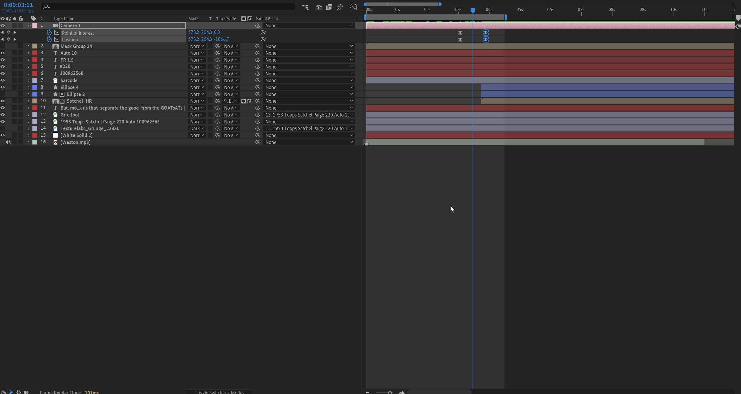Click in the layer search field
This screenshot has height=394, width=741.
tap(171, 6)
